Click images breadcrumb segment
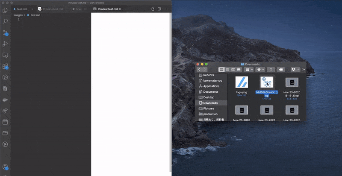Viewport: 342px width, 176px height. tap(18, 15)
